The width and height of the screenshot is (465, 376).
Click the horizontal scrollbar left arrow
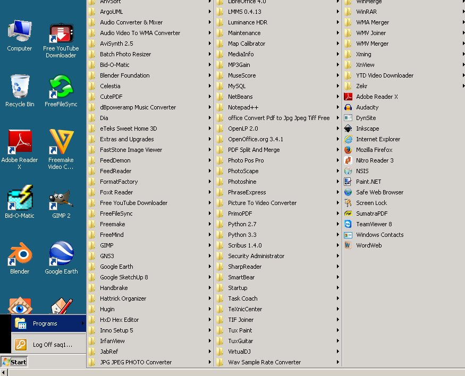coord(3,373)
